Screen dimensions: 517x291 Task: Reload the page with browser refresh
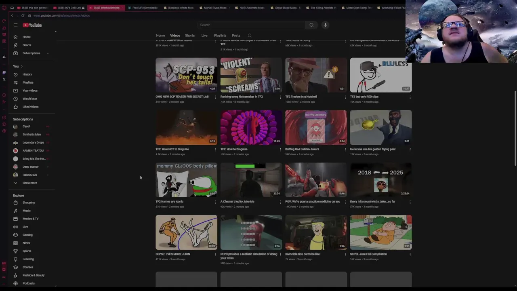23,15
